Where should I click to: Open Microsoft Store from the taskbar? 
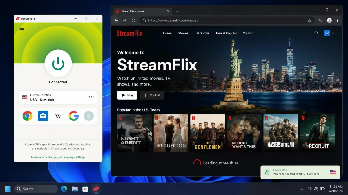pos(85,189)
